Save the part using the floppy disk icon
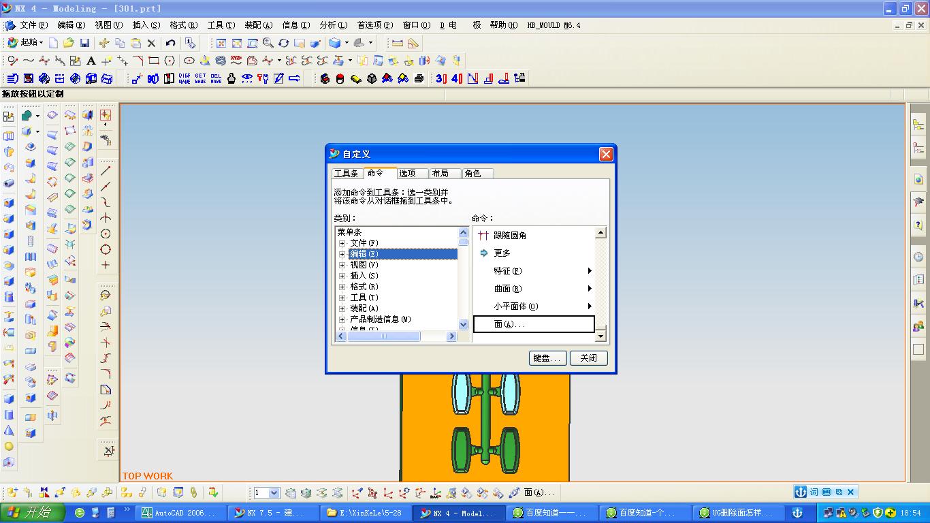This screenshot has height=523, width=930. click(85, 43)
